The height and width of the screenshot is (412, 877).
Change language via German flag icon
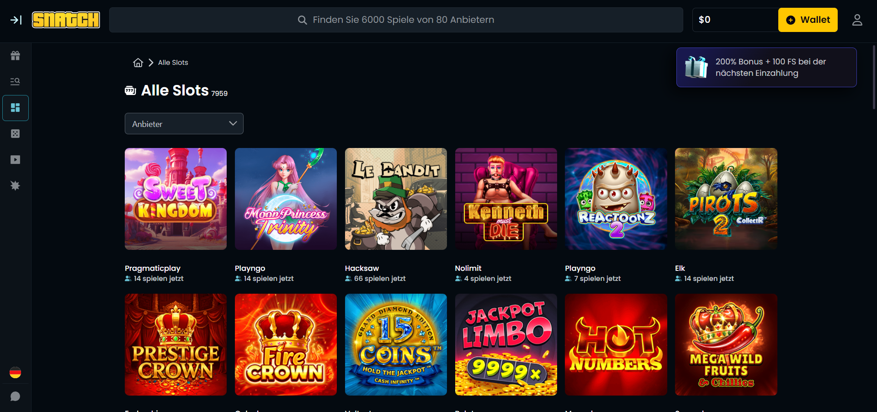15,373
